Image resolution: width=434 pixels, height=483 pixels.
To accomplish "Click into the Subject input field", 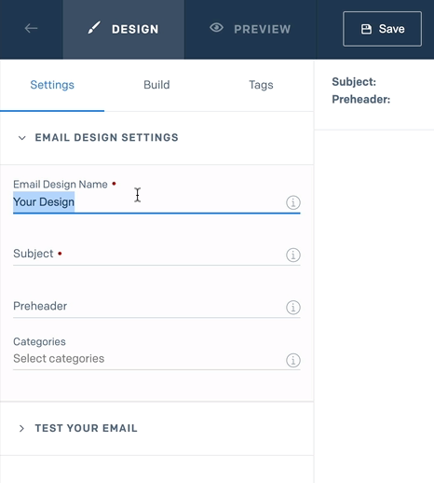I will coord(149,254).
